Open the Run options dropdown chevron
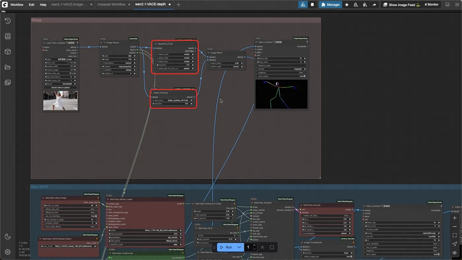Image resolution: width=462 pixels, height=260 pixels. pos(239,247)
